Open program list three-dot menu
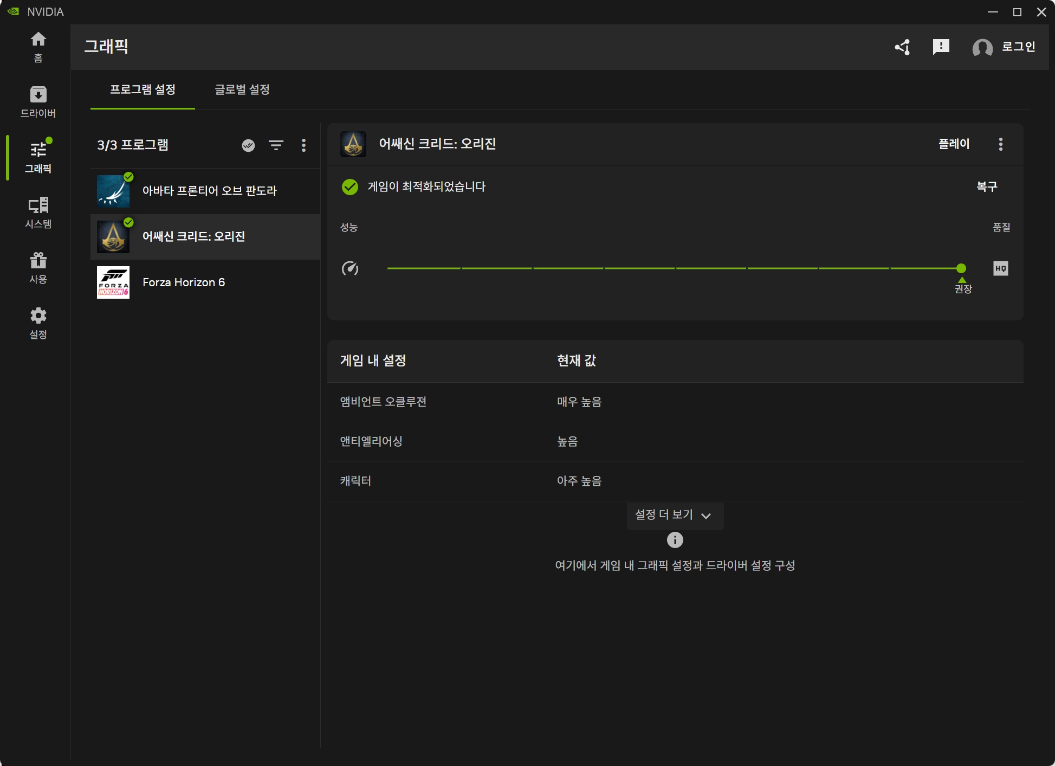 click(x=303, y=145)
